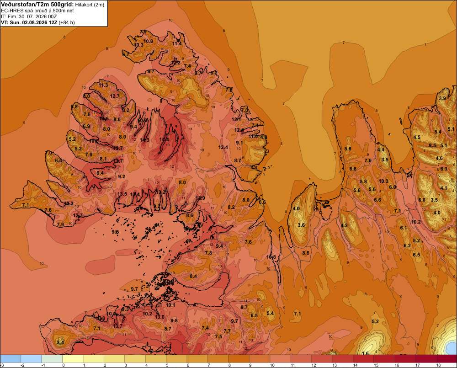Select the 8.4 temperature label on the peninsula
This screenshot has height=368, width=457.
tap(193, 276)
